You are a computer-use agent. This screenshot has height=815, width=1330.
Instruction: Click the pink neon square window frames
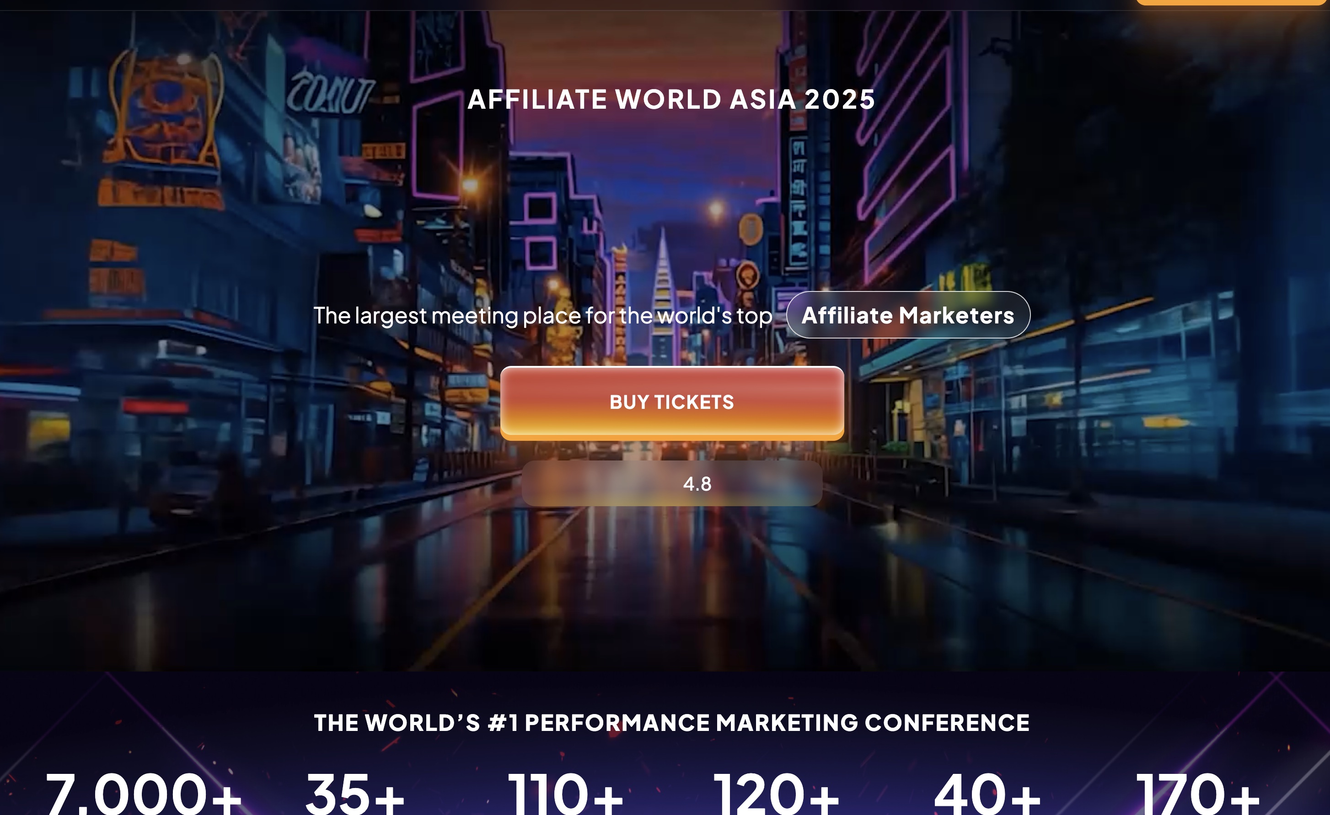(540, 231)
